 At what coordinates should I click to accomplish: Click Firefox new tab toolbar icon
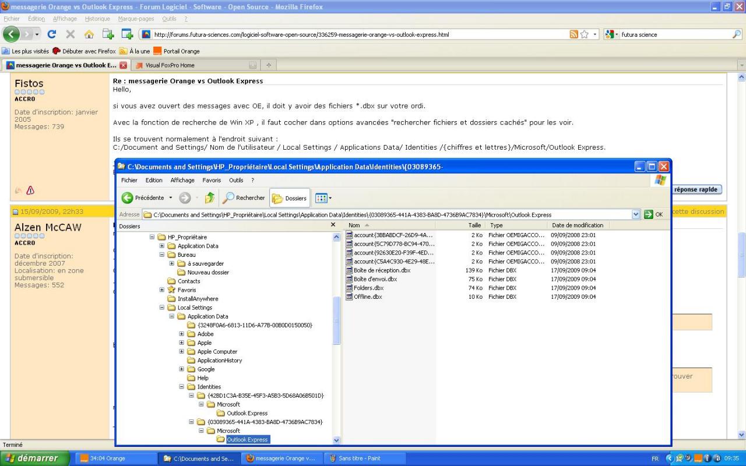pyautogui.click(x=108, y=34)
